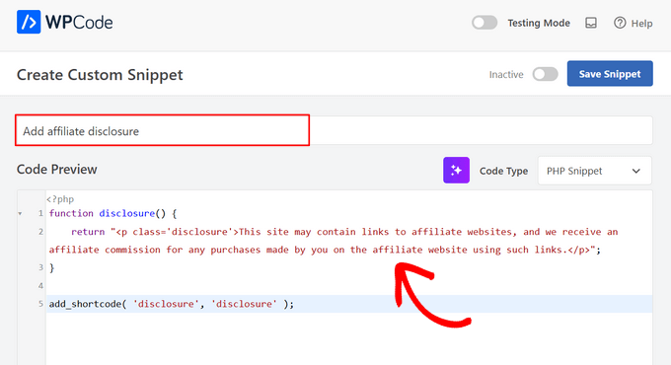
Task: Open the Help icon
Action: coord(620,23)
